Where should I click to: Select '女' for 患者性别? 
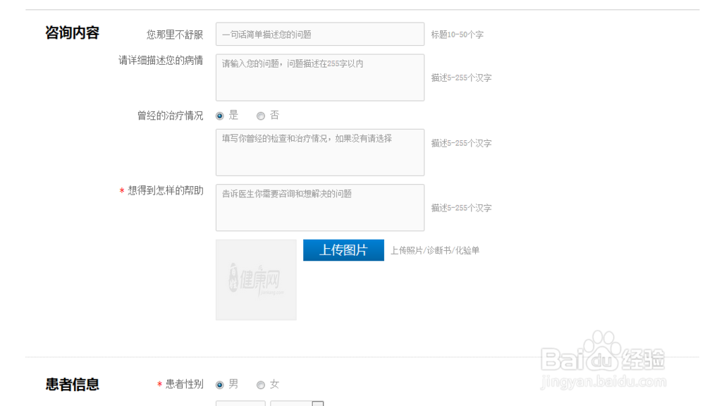pyautogui.click(x=261, y=385)
